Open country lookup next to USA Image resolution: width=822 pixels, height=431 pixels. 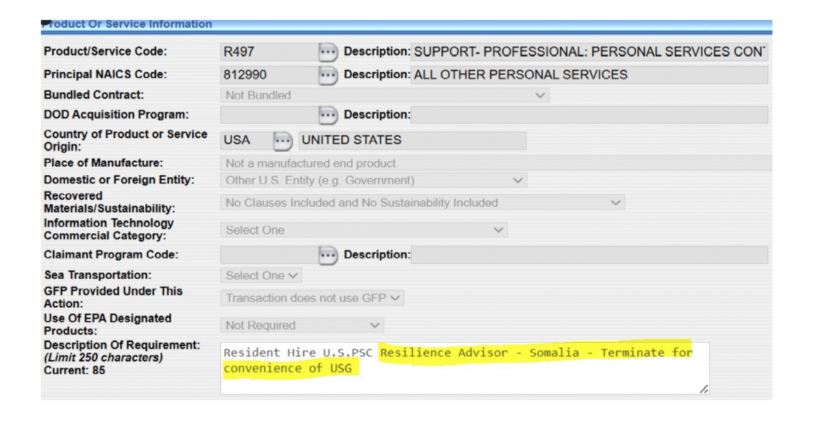282,141
